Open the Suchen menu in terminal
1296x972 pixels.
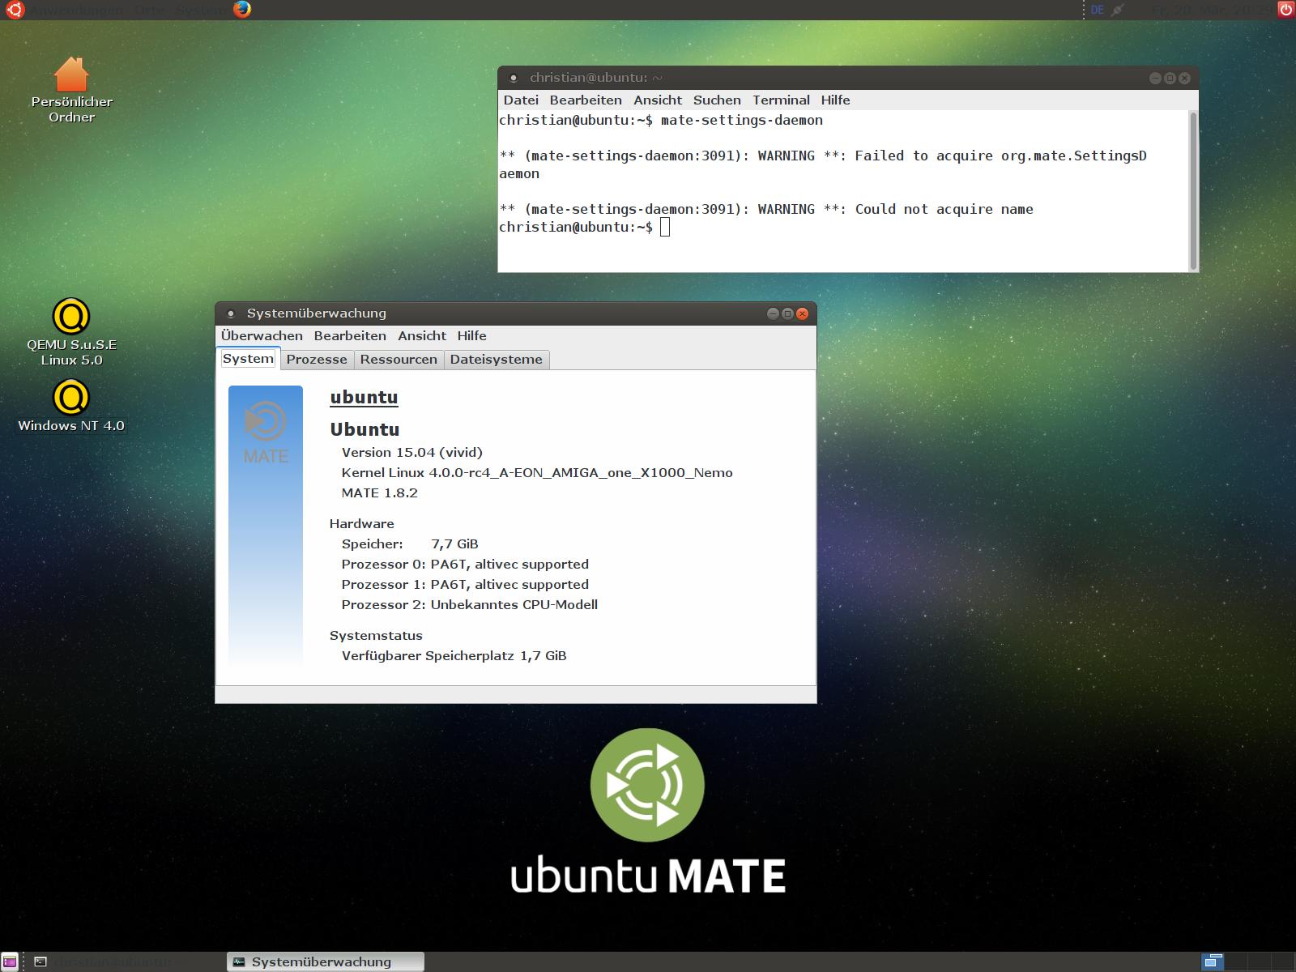[x=717, y=100]
